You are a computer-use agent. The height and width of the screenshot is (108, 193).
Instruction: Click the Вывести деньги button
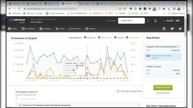point(163,88)
